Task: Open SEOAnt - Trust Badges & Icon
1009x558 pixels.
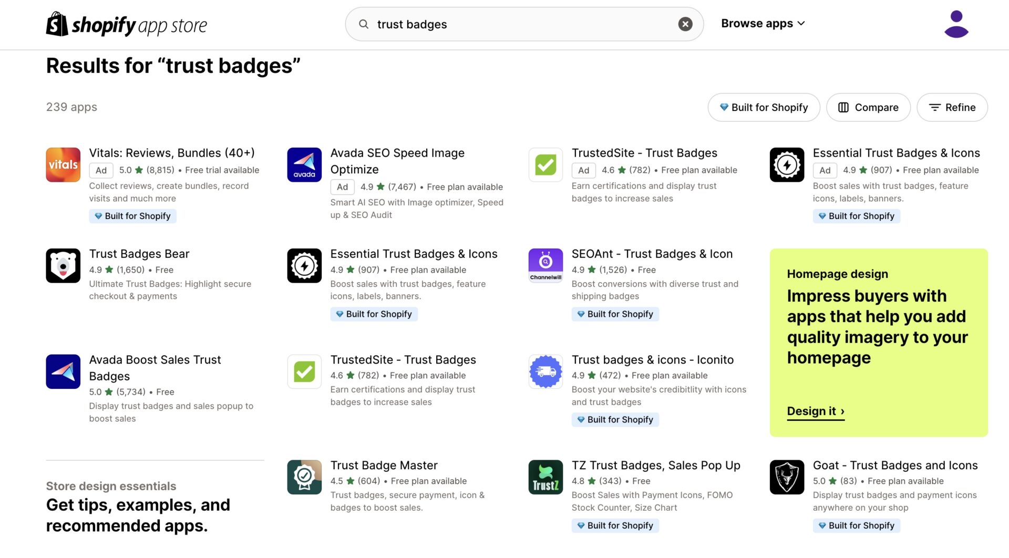Action: tap(652, 254)
